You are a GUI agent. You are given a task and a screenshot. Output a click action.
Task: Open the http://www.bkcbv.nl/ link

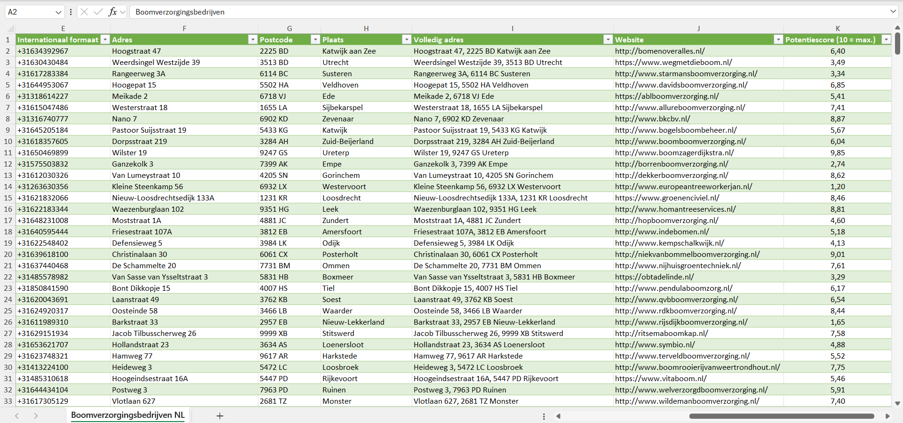click(652, 119)
